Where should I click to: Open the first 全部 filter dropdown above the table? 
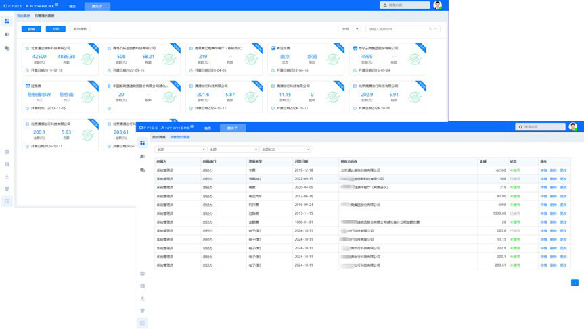[180, 149]
